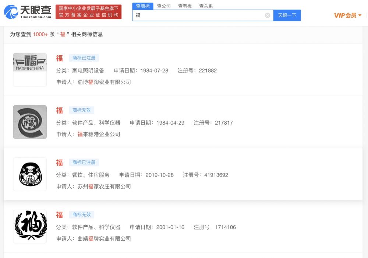Open the VIP会员 dropdown menu
Image resolution: width=368 pixels, height=258 pixels.
[x=348, y=15]
